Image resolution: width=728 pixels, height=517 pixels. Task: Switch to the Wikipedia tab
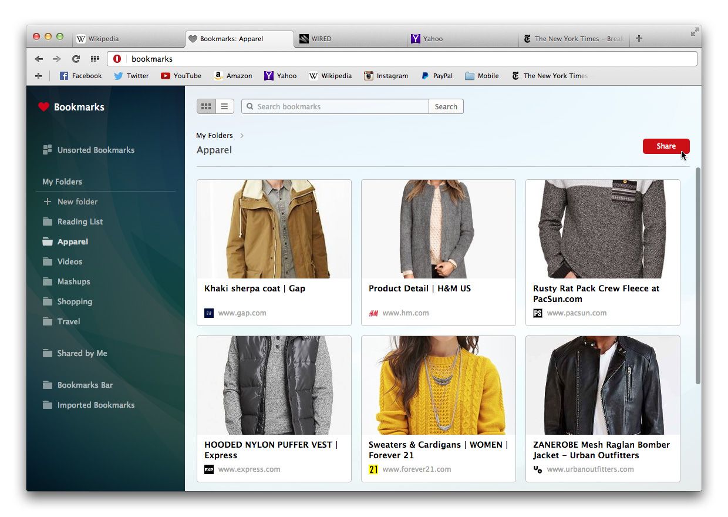[103, 39]
